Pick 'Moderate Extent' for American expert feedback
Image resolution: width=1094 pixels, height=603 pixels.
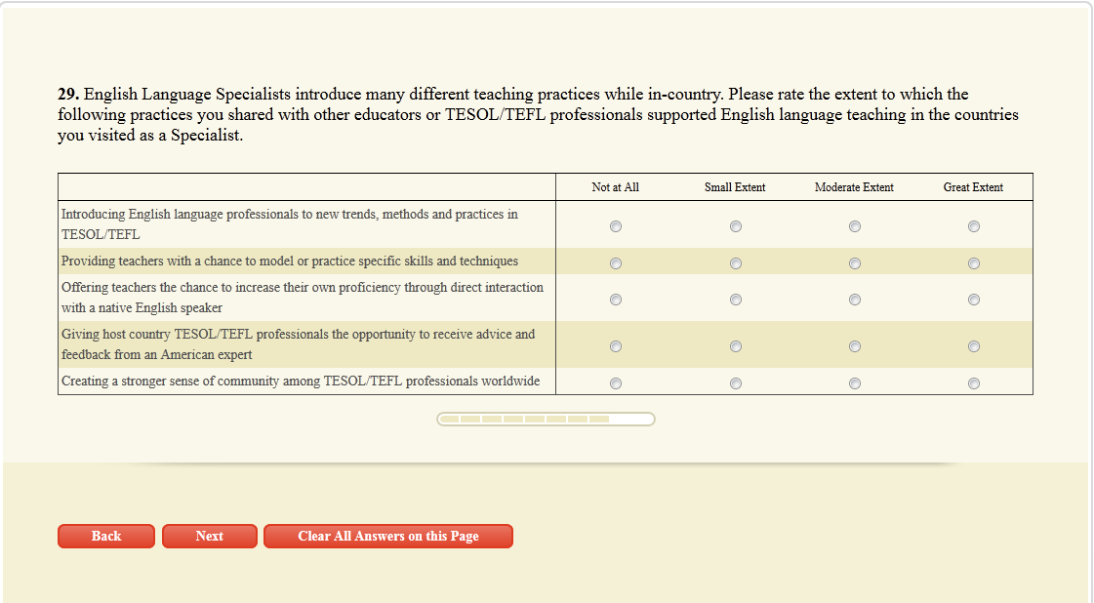click(855, 346)
